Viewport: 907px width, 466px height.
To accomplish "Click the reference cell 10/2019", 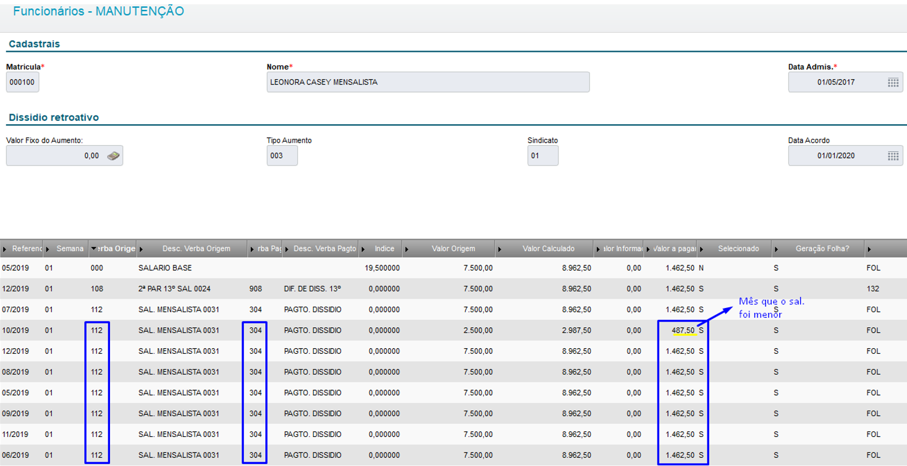I will (16, 331).
